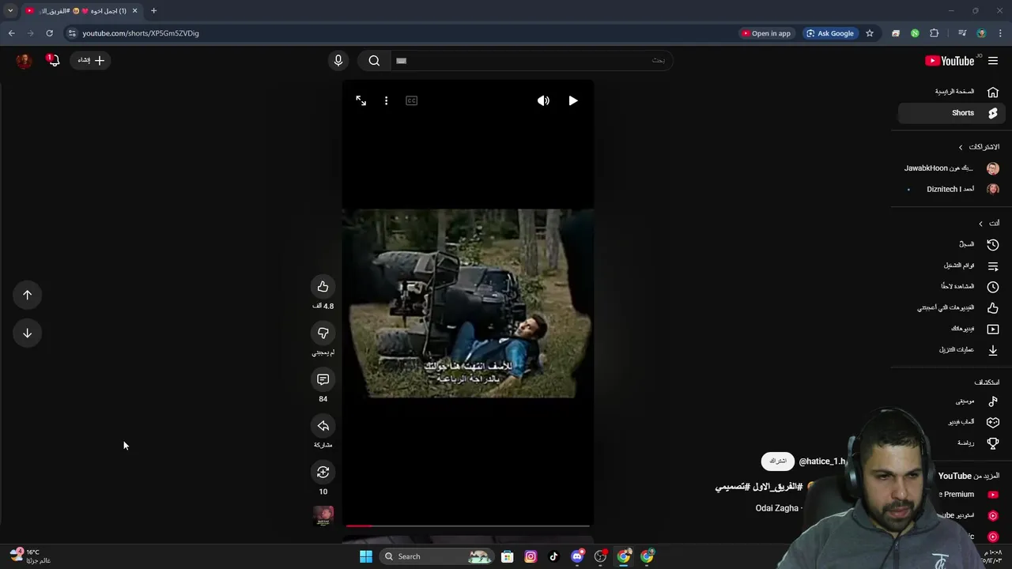Like the Short with thumbs up
1012x569 pixels.
tap(323, 286)
